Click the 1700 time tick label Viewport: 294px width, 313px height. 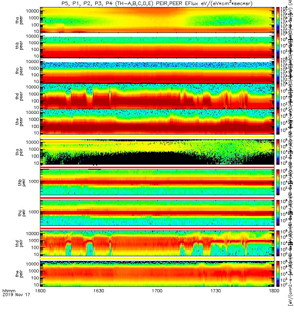(157, 291)
